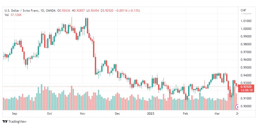The width and height of the screenshot is (258, 126).
Task: Click the Sep label on time axis
Action: pos(15,113)
